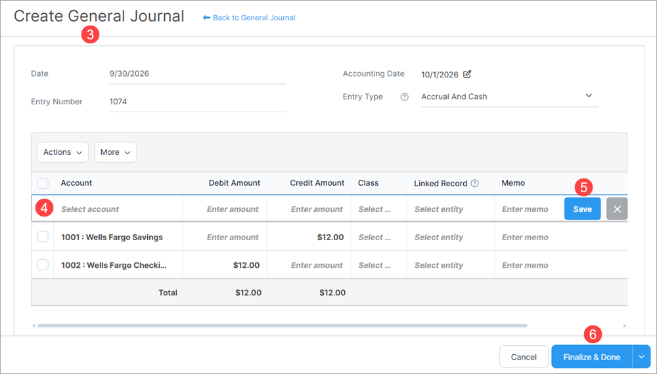657x374 pixels.
Task: Click the total credit $12.00 value
Action: pos(332,293)
